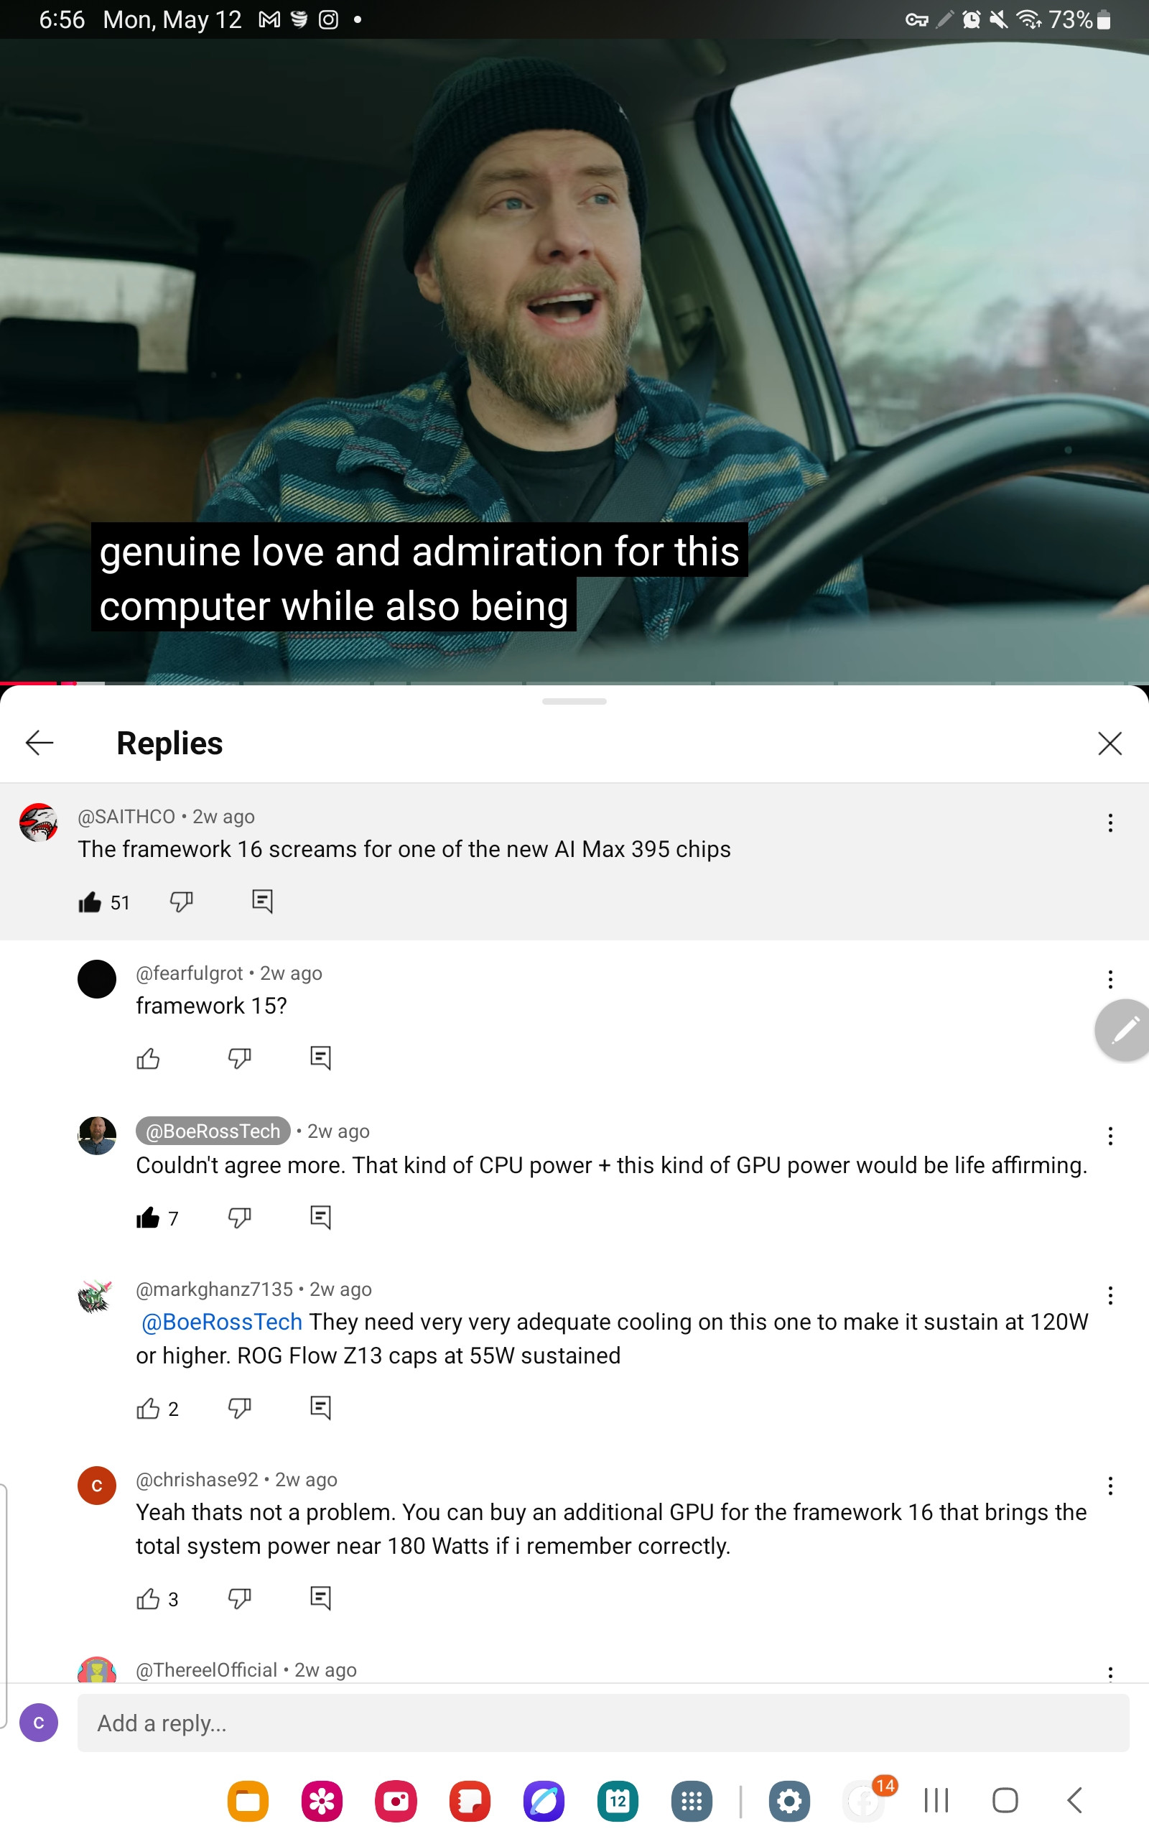Like fearfulgrot's framework 15 reply
The height and width of the screenshot is (1839, 1149).
pos(148,1059)
